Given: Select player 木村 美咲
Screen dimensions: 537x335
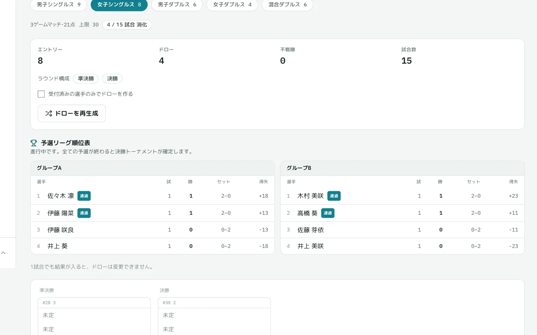Looking at the screenshot, I should point(310,196).
